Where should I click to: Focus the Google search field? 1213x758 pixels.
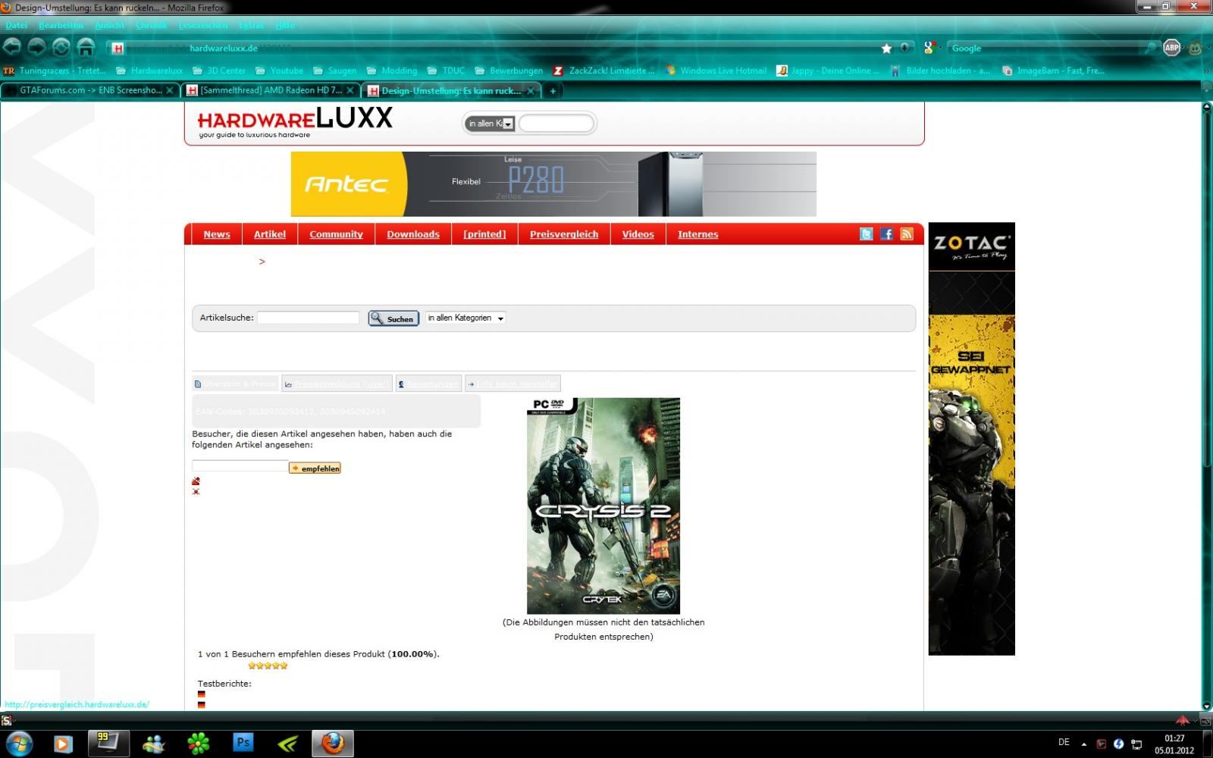click(1045, 49)
